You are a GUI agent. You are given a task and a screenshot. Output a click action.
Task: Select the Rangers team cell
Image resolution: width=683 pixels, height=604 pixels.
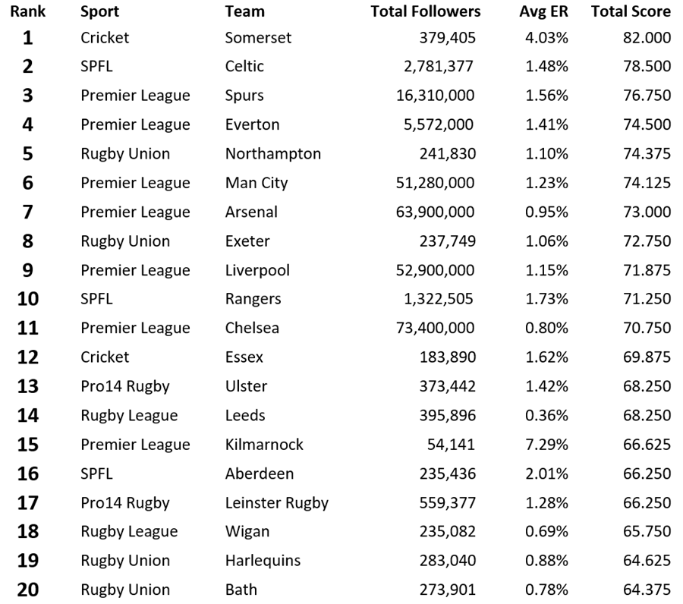253,299
